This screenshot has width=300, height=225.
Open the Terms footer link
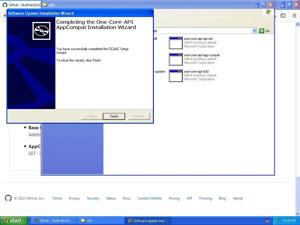click(x=57, y=198)
